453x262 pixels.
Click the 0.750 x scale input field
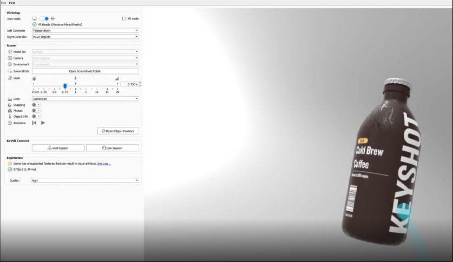point(130,84)
